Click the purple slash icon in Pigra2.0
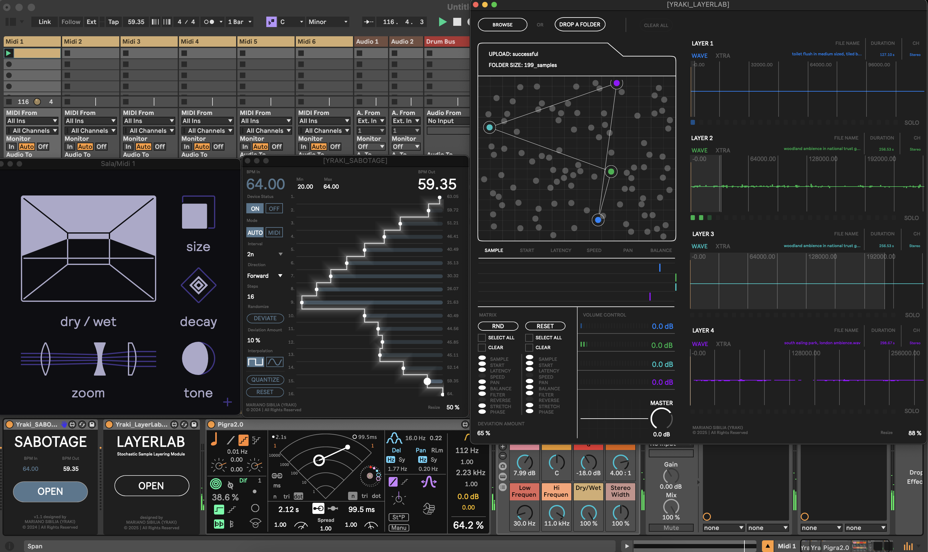 point(393,482)
